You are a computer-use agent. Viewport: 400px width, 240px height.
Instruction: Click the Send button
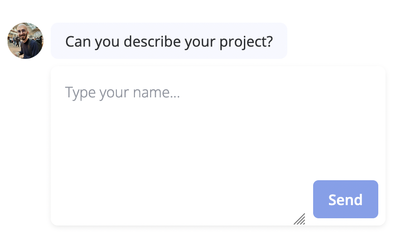tap(345, 199)
